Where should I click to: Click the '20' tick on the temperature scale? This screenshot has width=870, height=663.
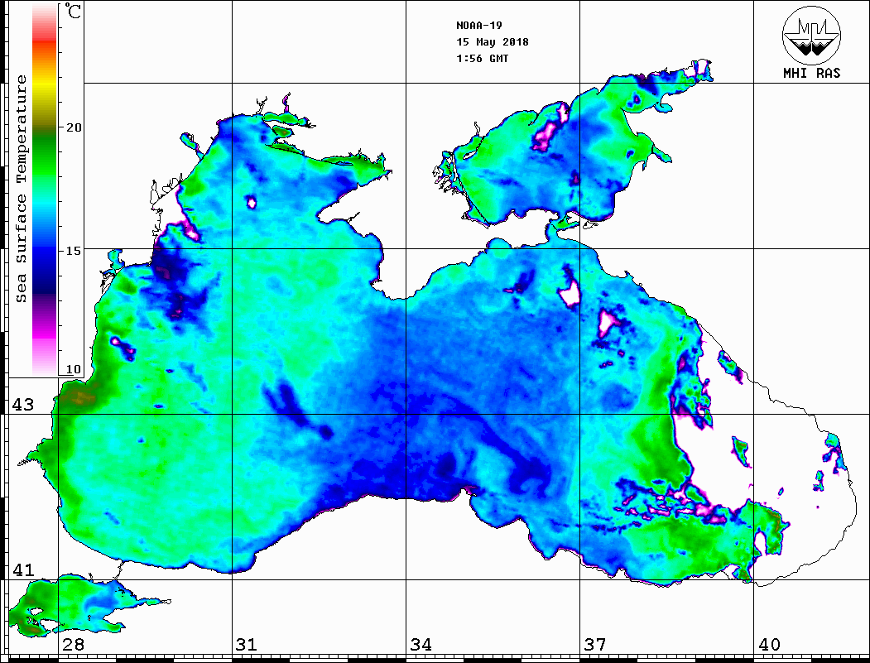(x=73, y=127)
